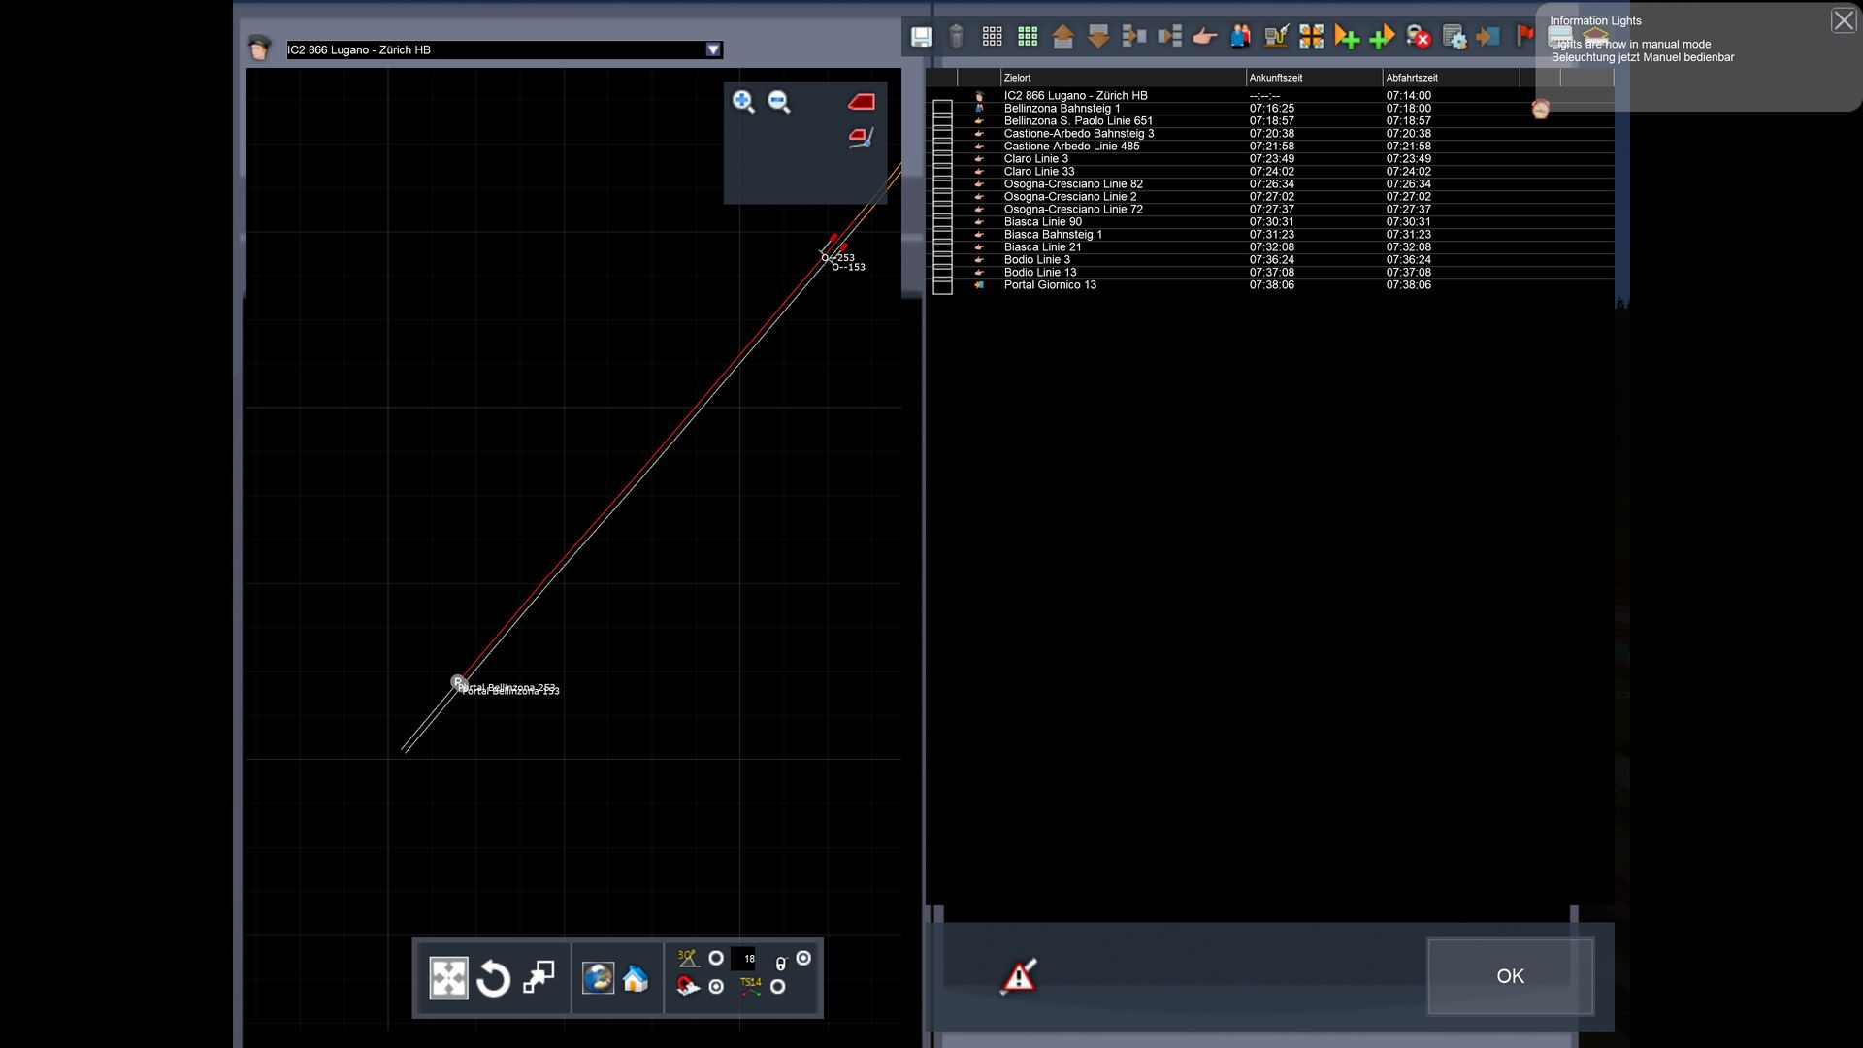Click the trash delete icon
This screenshot has width=1863, height=1048.
pos(956,37)
